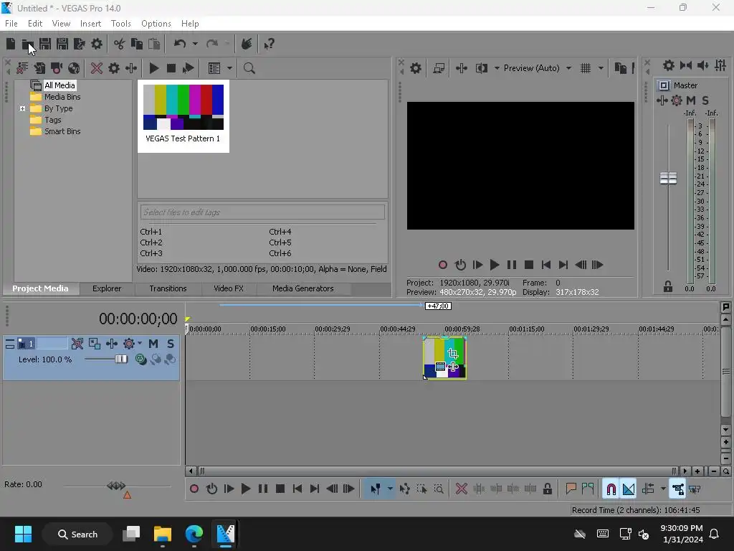Select the VEGAS Test Pattern 1 thumbnail
The width and height of the screenshot is (734, 551).
click(183, 116)
